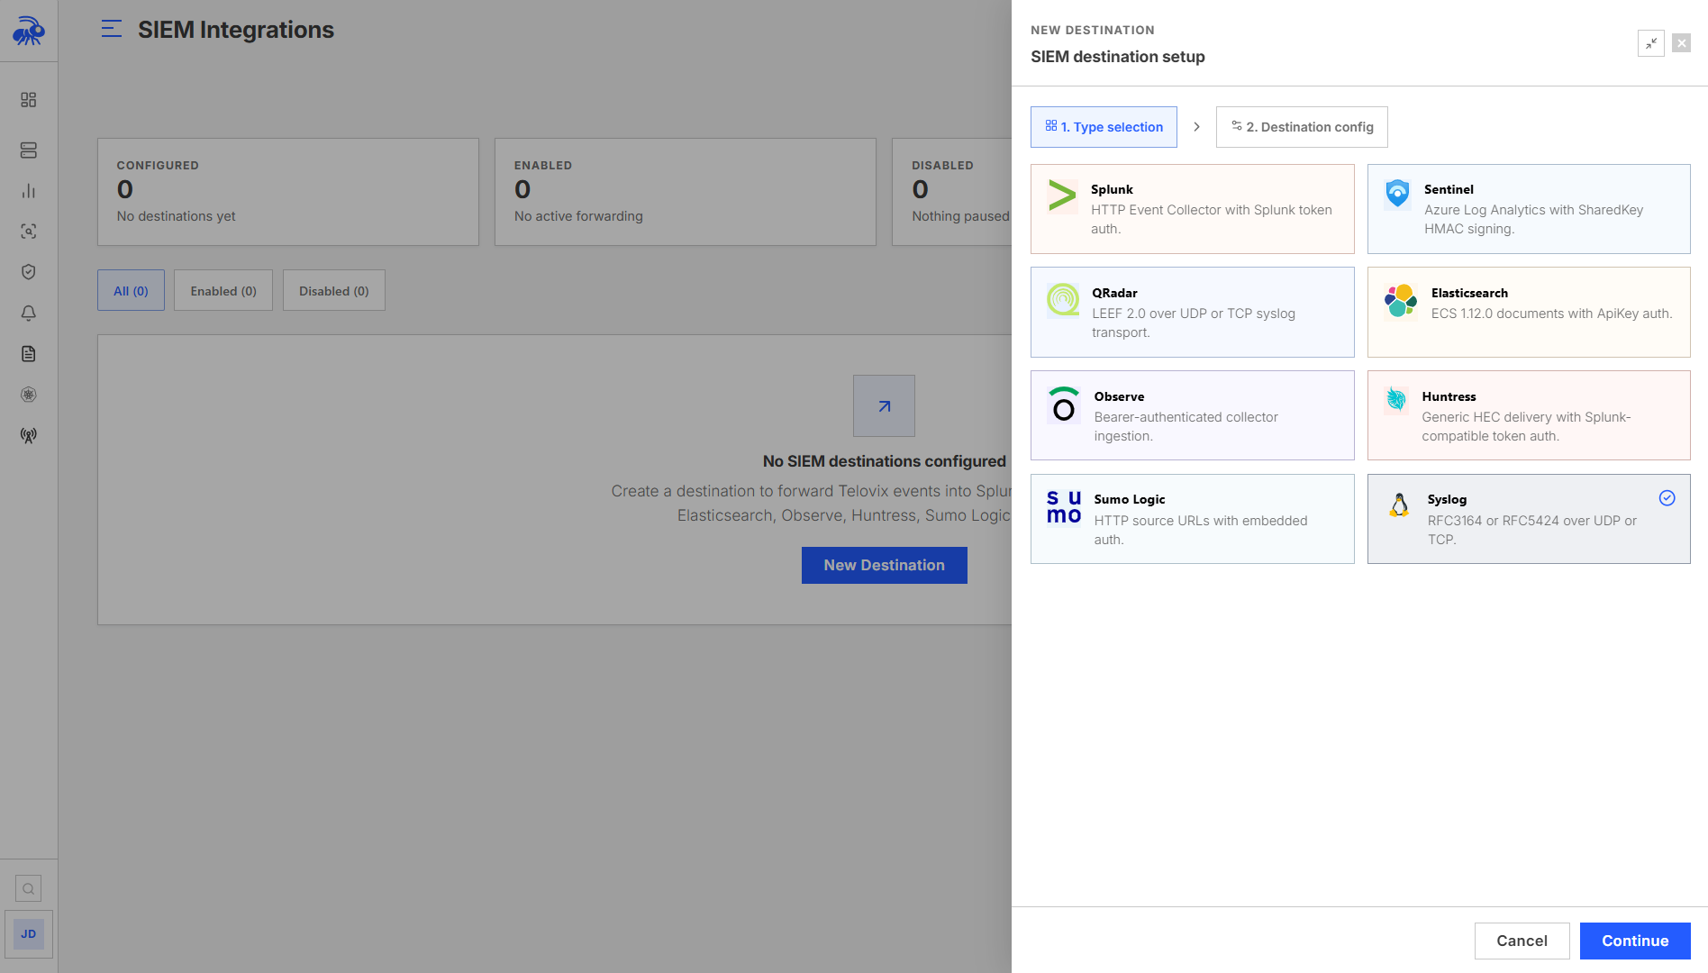The height and width of the screenshot is (973, 1708).
Task: Click the New Destination button
Action: coord(885,565)
